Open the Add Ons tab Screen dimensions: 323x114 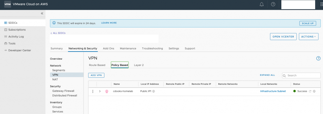(x=109, y=48)
